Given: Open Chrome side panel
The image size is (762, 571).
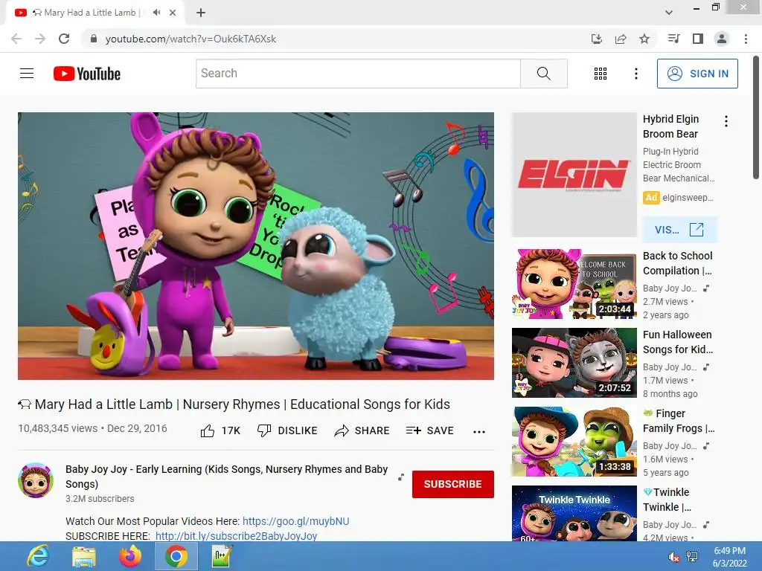Looking at the screenshot, I should pyautogui.click(x=698, y=39).
